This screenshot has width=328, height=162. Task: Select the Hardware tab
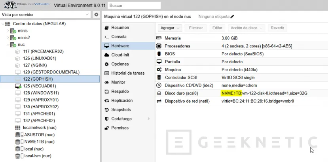[x=128, y=46]
